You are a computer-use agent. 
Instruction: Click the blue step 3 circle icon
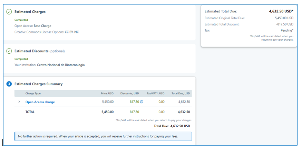[9, 84]
